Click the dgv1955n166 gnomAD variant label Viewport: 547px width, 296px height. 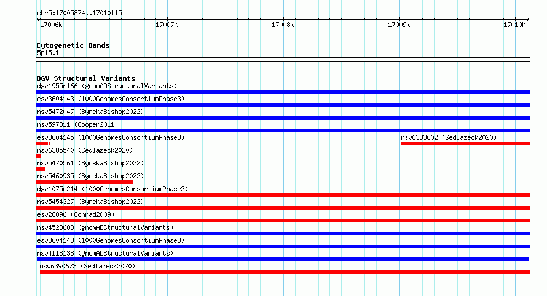pyautogui.click(x=107, y=86)
